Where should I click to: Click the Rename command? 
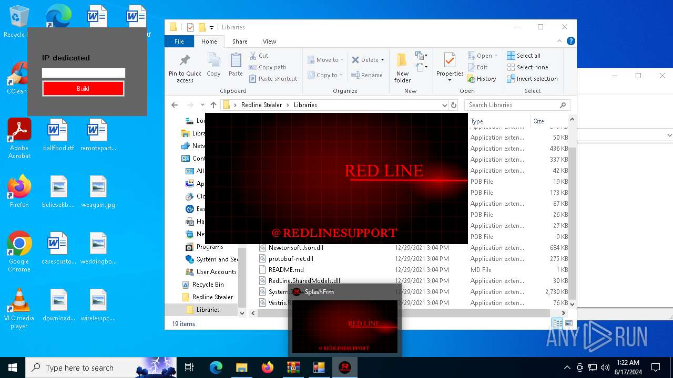(367, 75)
